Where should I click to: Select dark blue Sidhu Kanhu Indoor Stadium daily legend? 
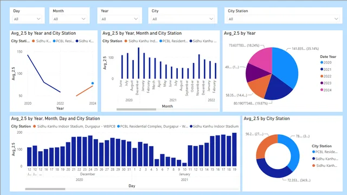[x=214, y=126]
